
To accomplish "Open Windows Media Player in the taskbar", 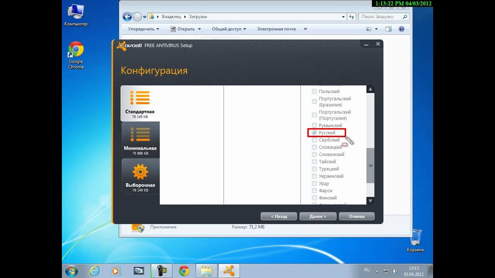I will [x=116, y=271].
